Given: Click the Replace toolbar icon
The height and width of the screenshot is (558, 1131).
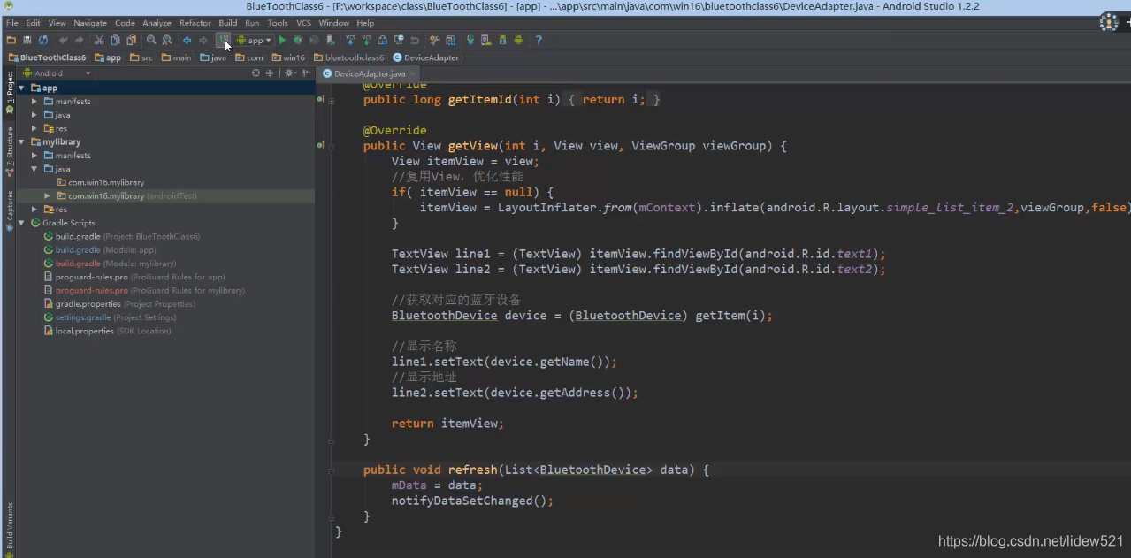Looking at the screenshot, I should tap(166, 40).
